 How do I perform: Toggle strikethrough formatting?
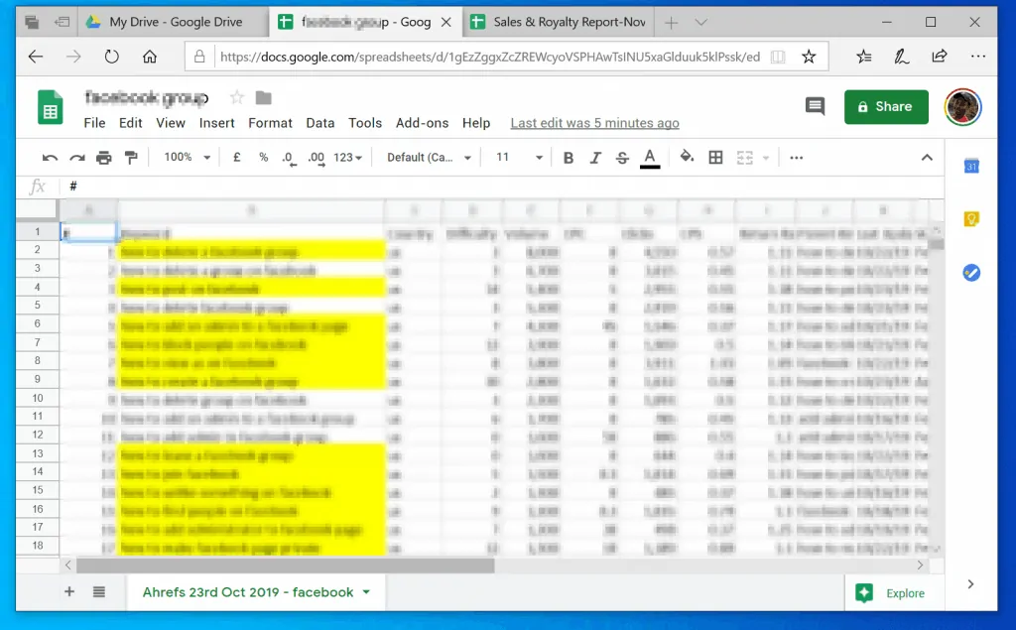[x=622, y=158]
